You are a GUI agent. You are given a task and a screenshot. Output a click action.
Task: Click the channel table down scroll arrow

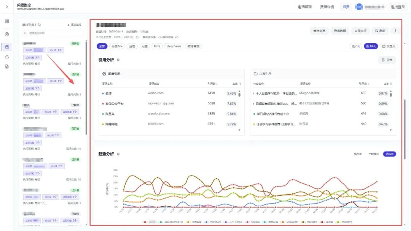click(239, 130)
